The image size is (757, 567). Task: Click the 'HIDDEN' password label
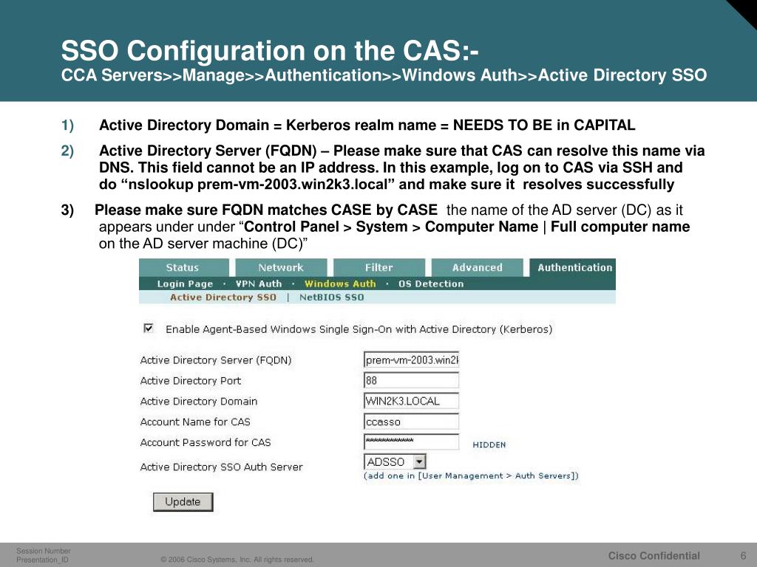coord(489,445)
